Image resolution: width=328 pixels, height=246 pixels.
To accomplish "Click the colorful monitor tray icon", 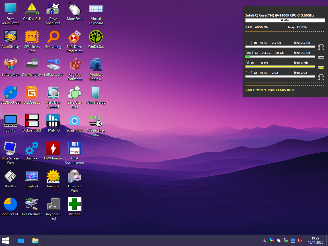I will point(272,240).
